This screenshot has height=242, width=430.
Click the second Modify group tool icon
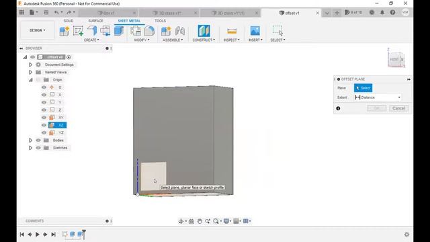tap(149, 31)
